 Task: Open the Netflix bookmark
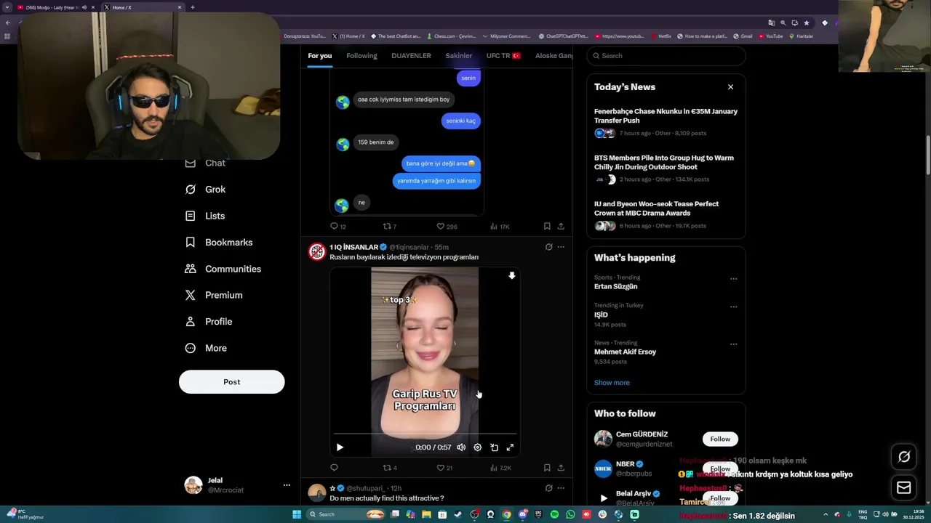660,36
